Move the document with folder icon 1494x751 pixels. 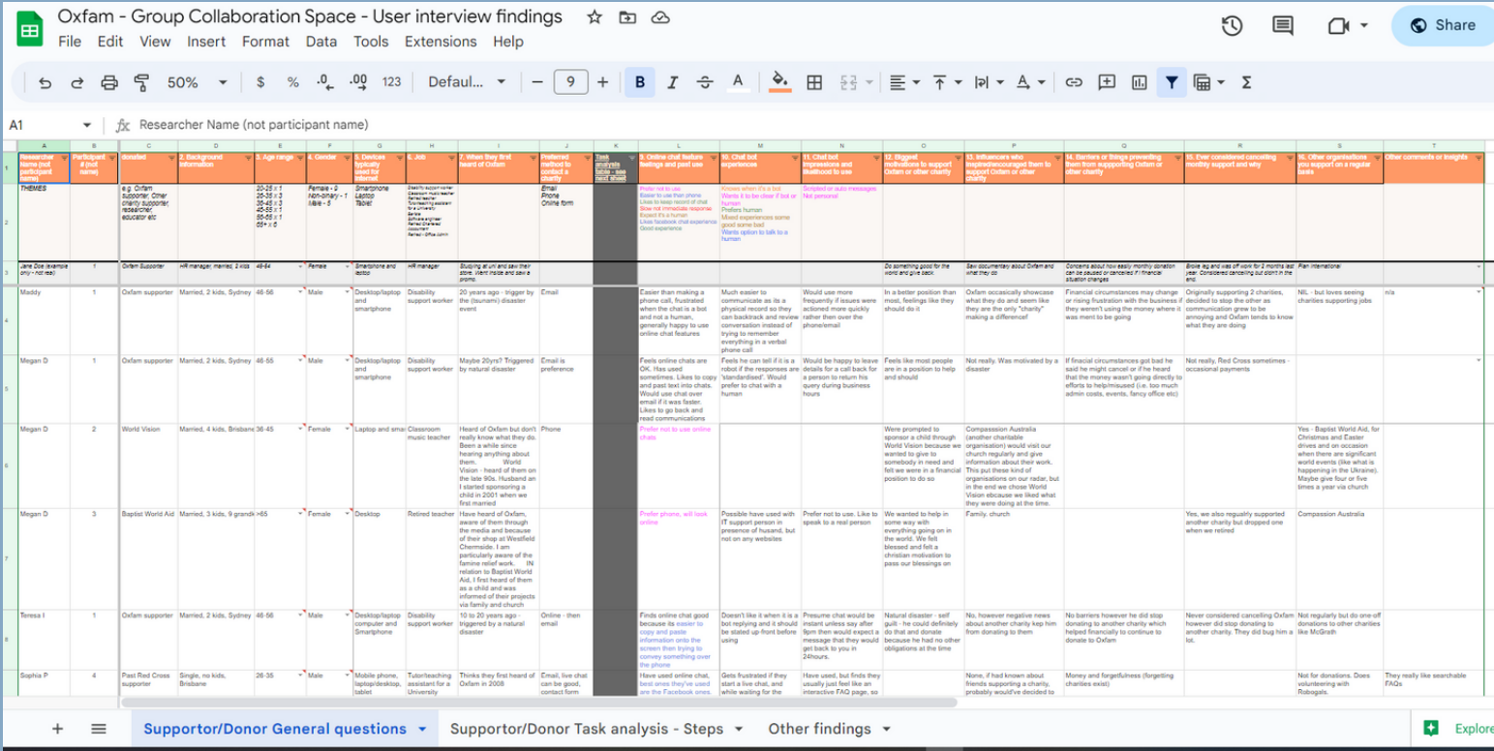pos(627,17)
